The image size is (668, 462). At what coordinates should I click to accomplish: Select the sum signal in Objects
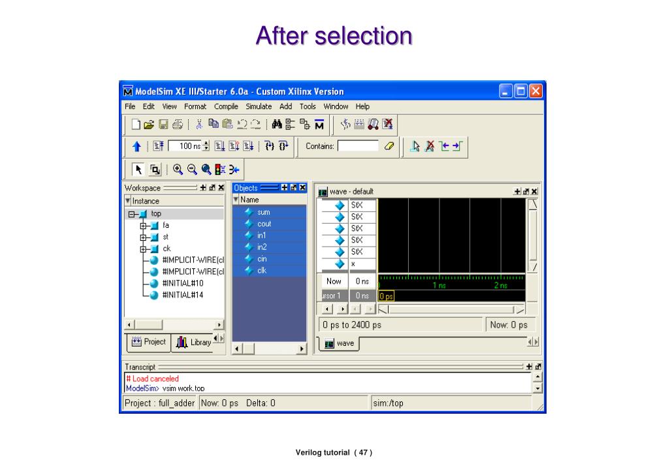click(x=269, y=212)
